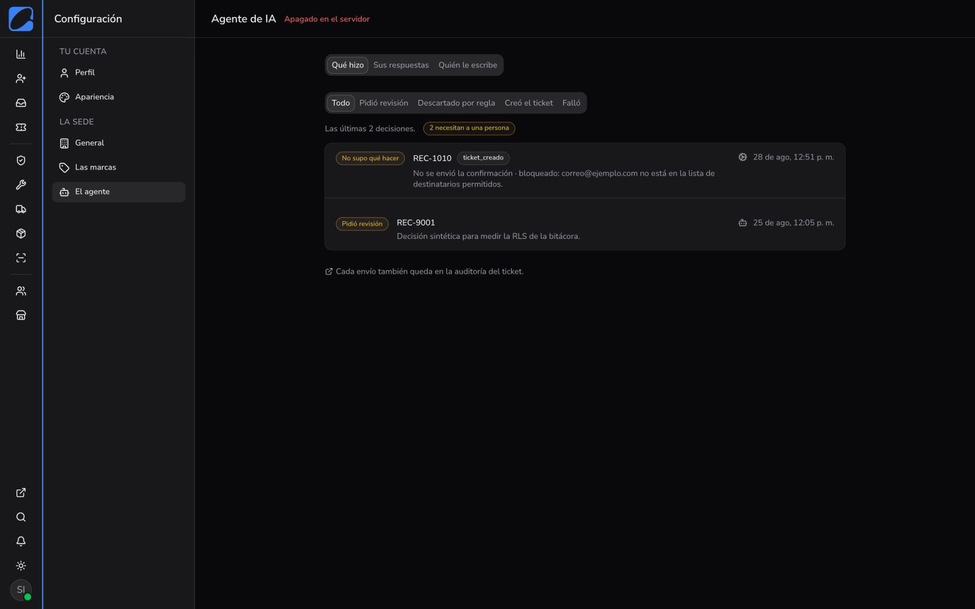Open decision entry REC-1010
The image size is (975, 609).
pyautogui.click(x=585, y=171)
